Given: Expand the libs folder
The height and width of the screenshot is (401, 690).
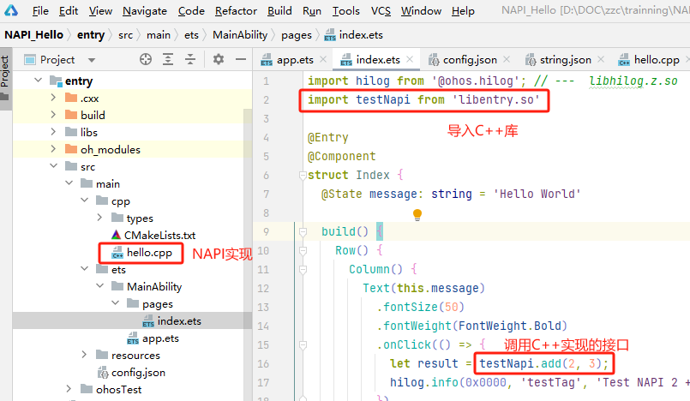Looking at the screenshot, I should pyautogui.click(x=53, y=131).
